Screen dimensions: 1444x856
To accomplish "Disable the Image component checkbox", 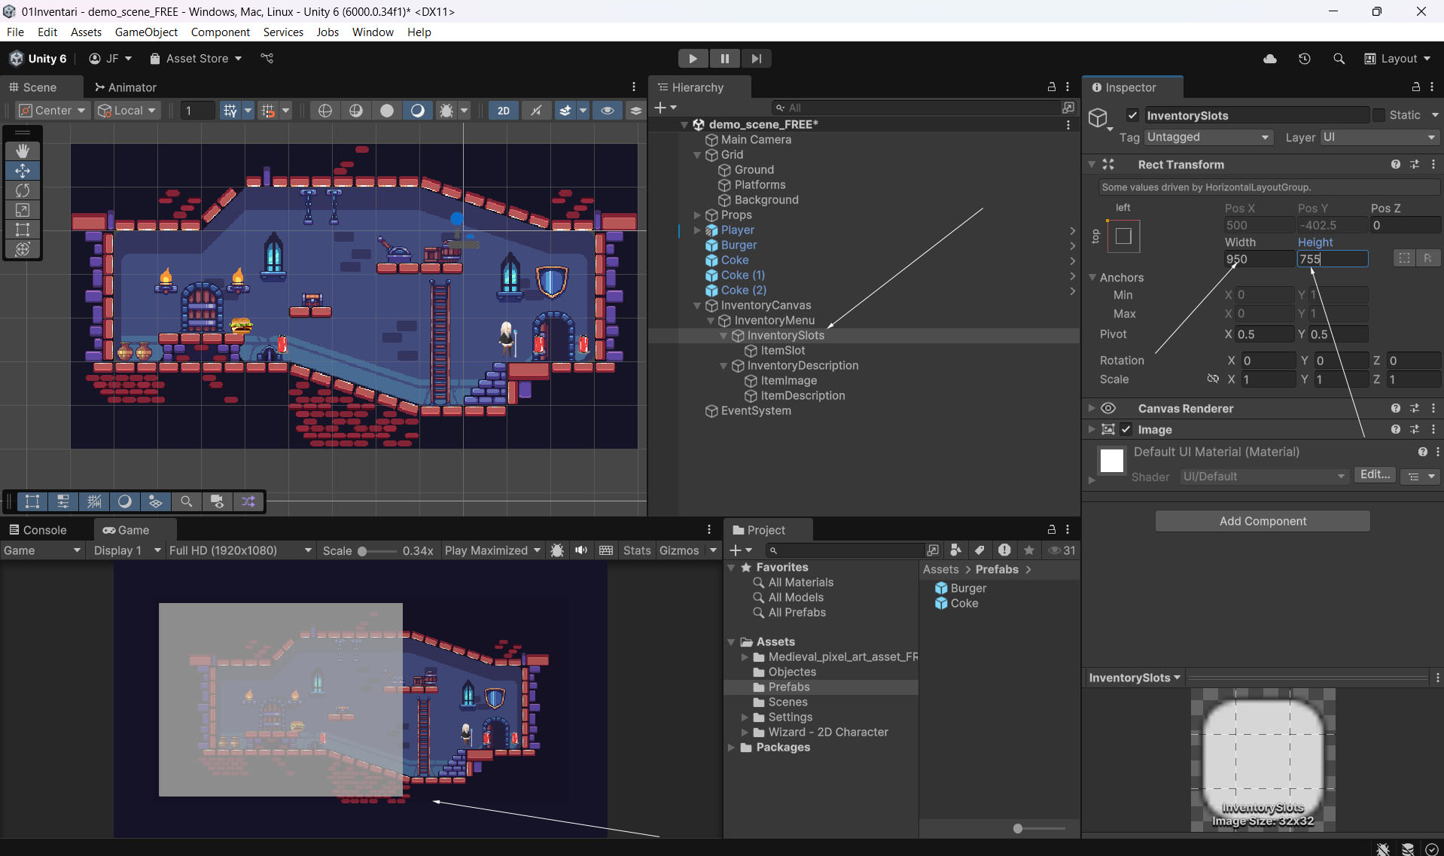I will click(x=1126, y=429).
